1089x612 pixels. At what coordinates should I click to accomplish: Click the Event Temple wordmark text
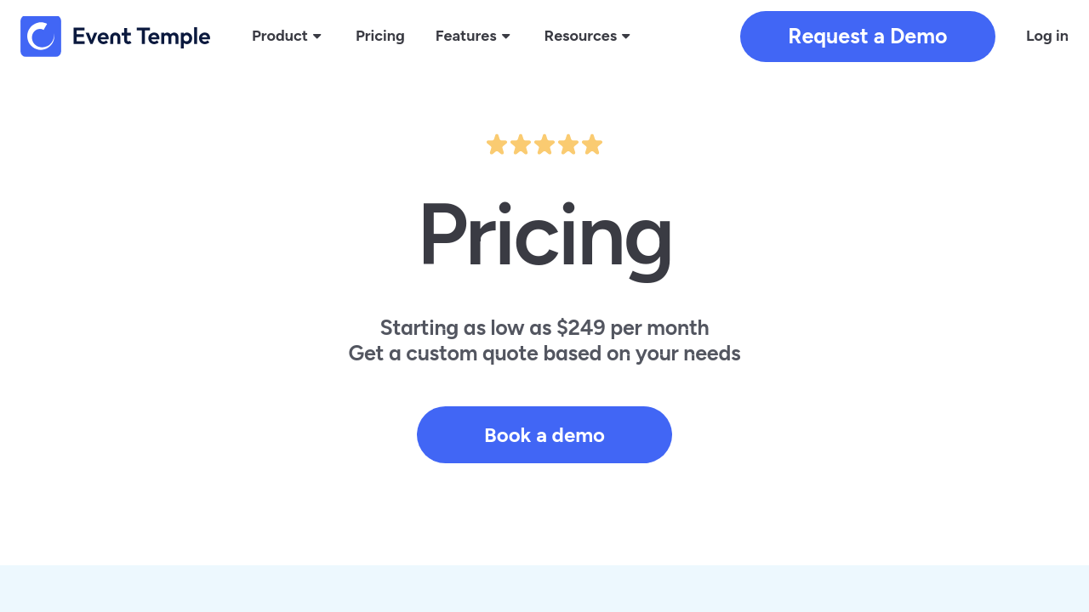[x=141, y=37]
